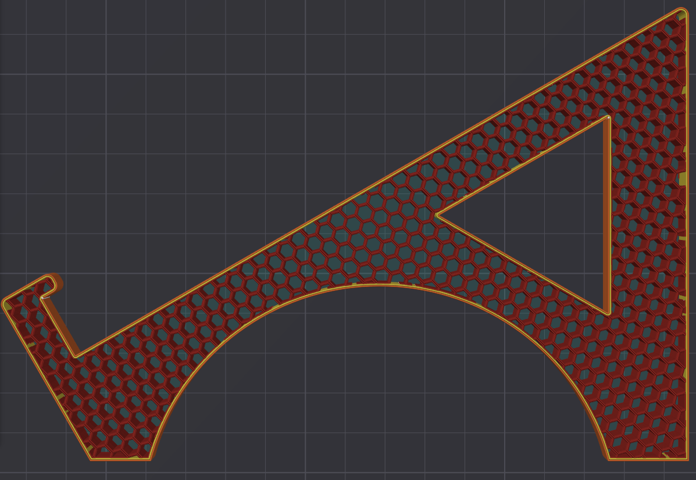The height and width of the screenshot is (480, 696).
Task: Click the honeycomb infill above the arch apex
Action: (372, 244)
